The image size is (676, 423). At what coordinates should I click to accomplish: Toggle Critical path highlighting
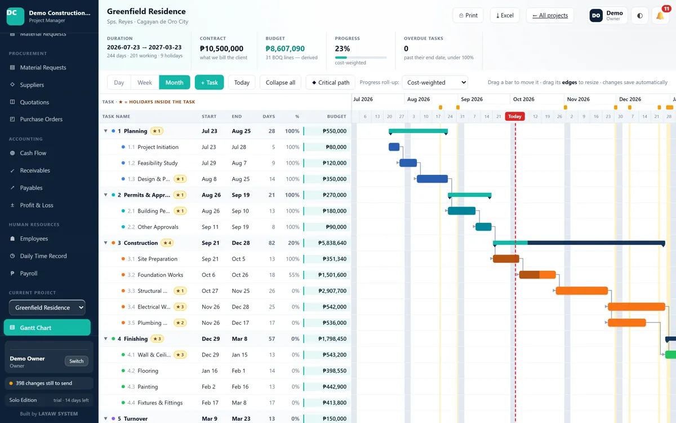331,82
